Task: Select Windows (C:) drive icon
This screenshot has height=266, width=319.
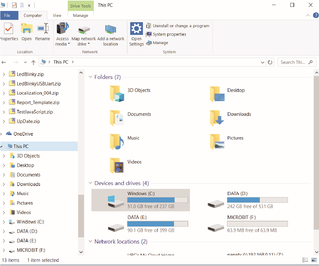Action: [115, 201]
